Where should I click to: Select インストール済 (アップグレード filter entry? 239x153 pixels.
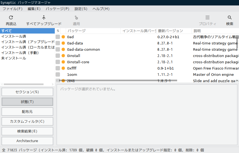pos(27,42)
